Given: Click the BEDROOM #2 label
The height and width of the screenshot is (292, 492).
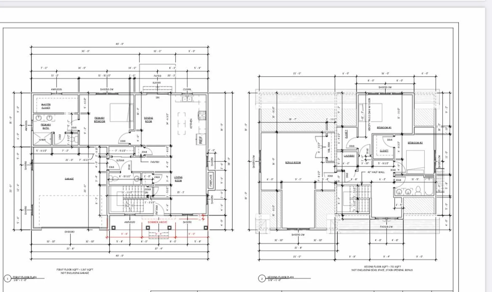Looking at the screenshot, I should pyautogui.click(x=415, y=143).
